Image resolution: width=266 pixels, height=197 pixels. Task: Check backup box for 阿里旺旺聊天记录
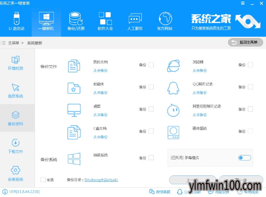click(x=250, y=109)
